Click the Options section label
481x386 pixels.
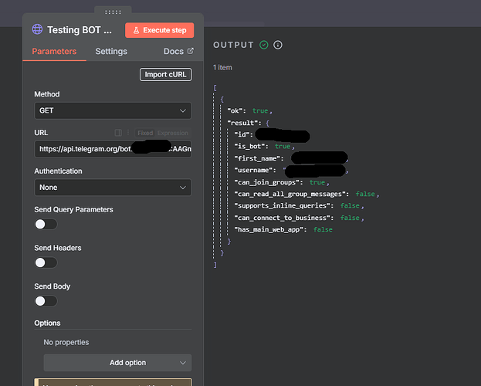[47, 323]
